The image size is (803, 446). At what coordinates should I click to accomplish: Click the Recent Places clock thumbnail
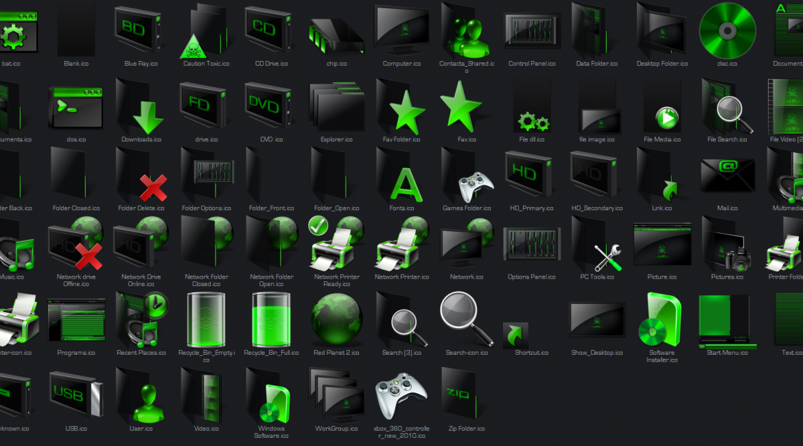pos(141,319)
